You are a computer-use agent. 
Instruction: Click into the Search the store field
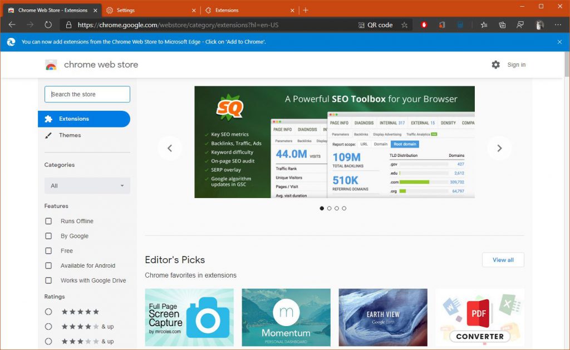[87, 94]
